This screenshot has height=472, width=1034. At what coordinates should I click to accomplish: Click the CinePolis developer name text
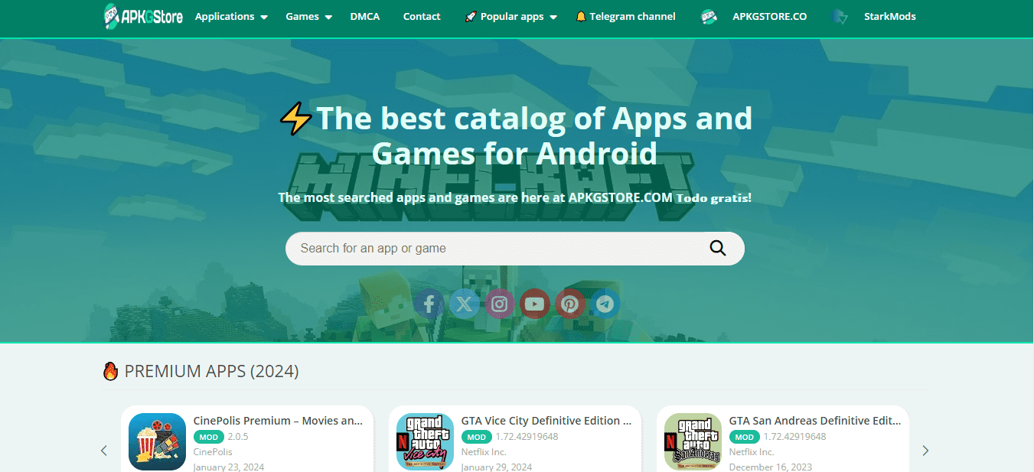coord(213,452)
